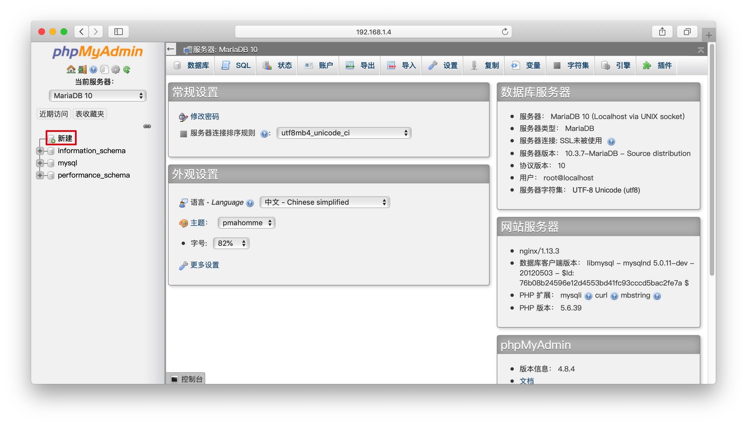Open utf8mb4_unicode_ci collation dropdown
This screenshot has width=747, height=425.
click(344, 133)
